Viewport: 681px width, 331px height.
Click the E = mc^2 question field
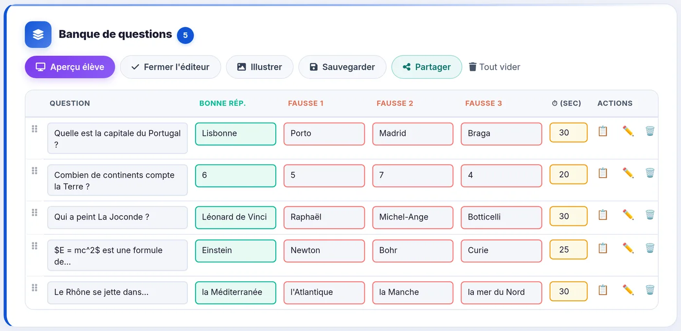pyautogui.click(x=117, y=255)
